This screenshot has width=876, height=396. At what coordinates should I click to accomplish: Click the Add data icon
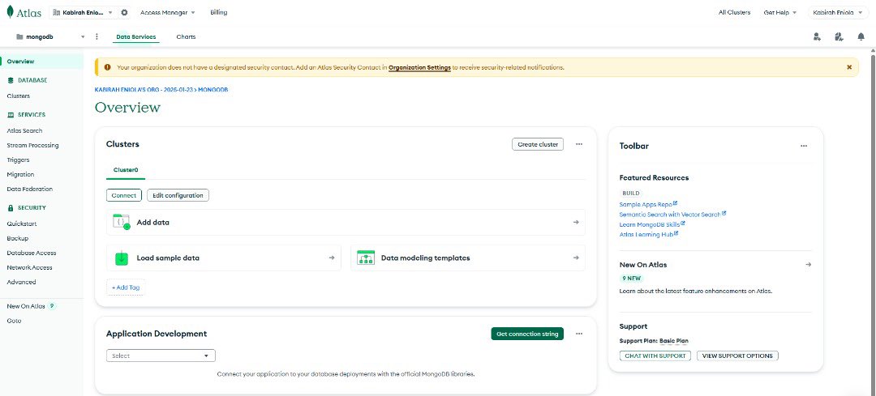point(121,222)
